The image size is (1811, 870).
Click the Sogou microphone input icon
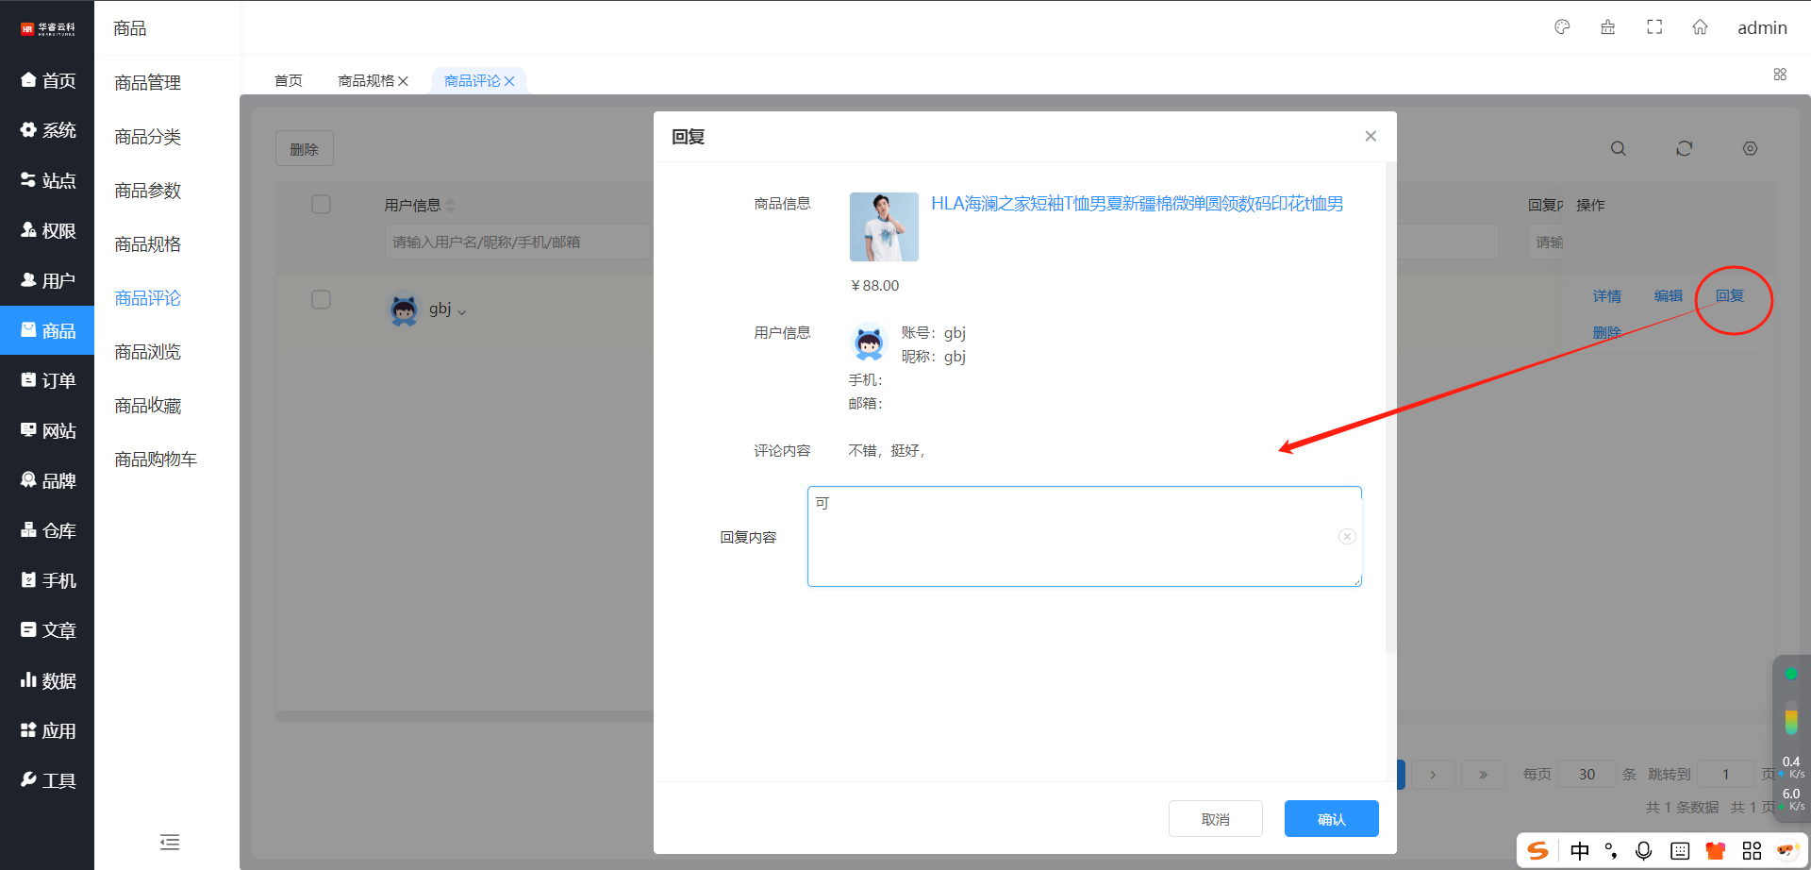(1643, 850)
